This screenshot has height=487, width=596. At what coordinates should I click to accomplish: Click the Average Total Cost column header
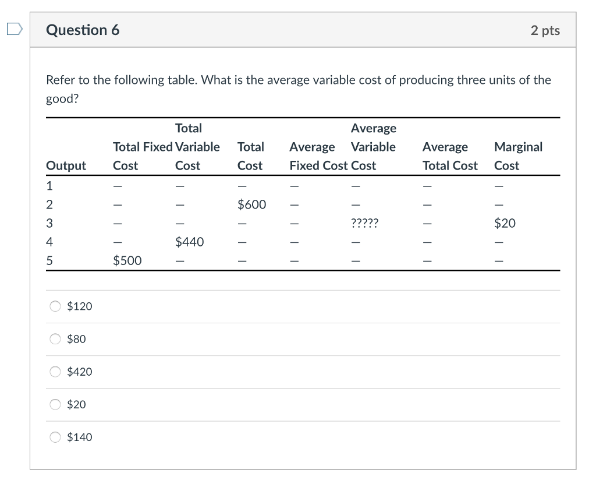click(x=450, y=156)
